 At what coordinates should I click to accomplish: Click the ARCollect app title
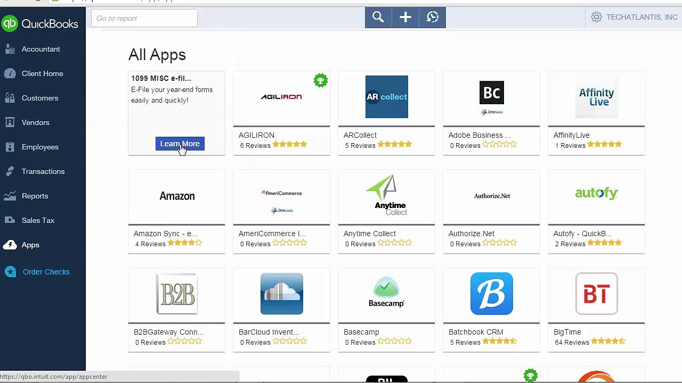click(360, 135)
